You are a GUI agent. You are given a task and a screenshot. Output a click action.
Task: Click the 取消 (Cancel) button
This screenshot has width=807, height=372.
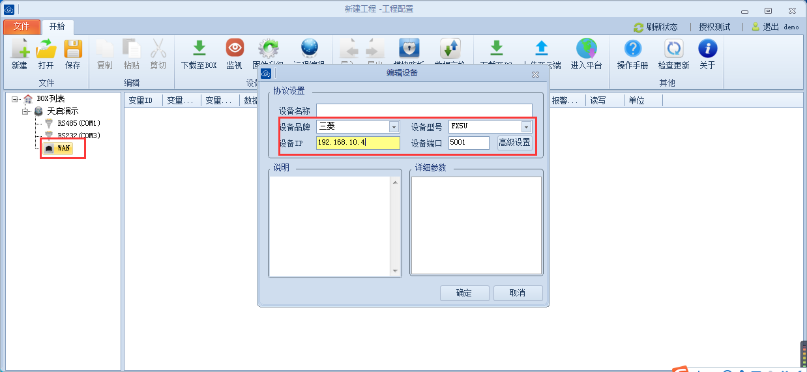tap(518, 293)
